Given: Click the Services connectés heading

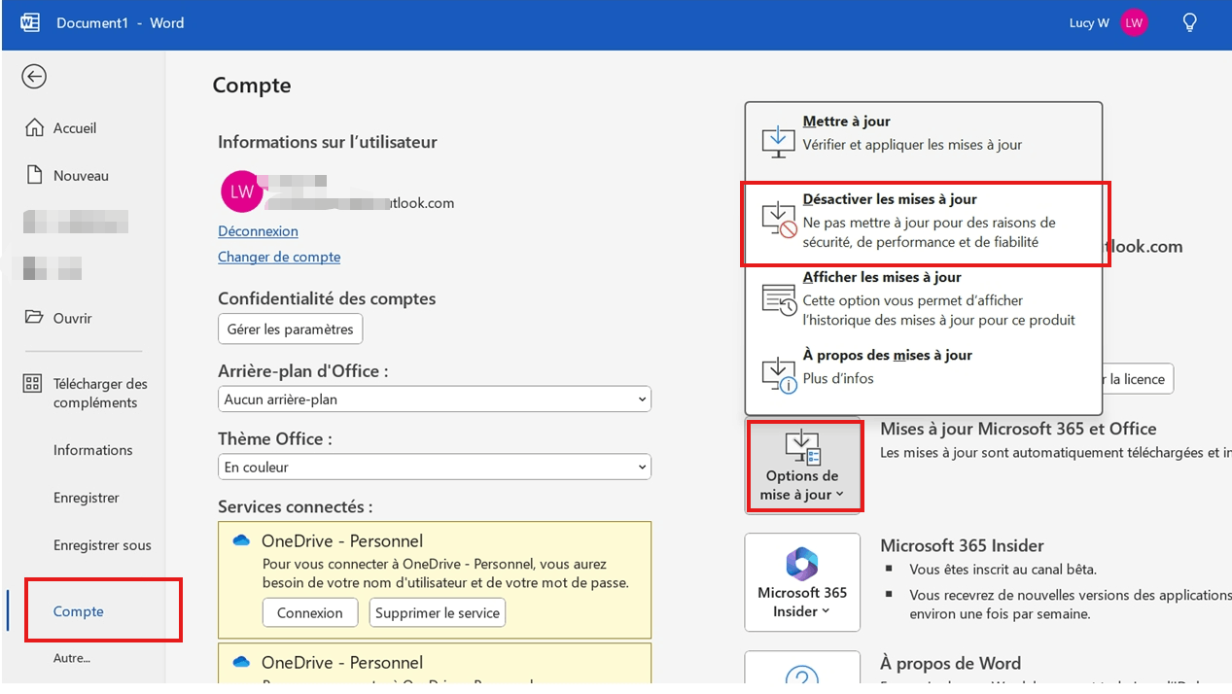Looking at the screenshot, I should click(296, 506).
